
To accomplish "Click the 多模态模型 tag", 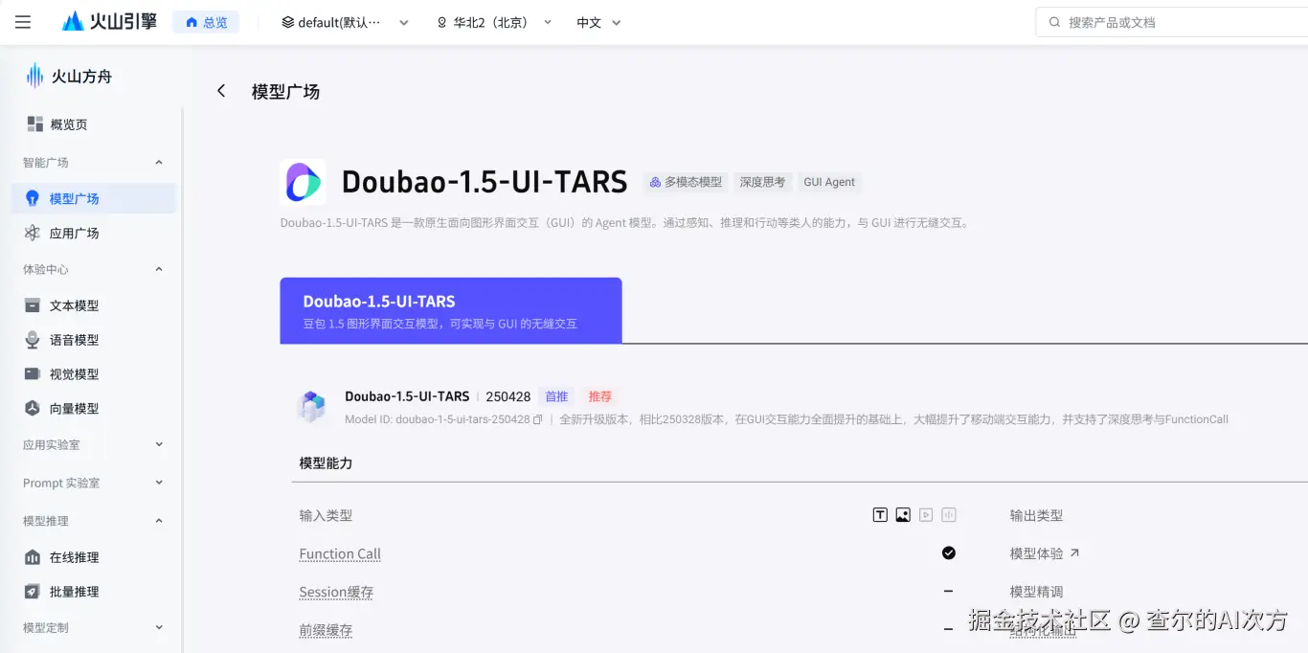I will click(686, 182).
